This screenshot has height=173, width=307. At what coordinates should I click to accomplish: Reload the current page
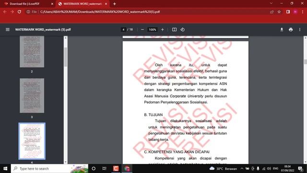pyautogui.click(x=19, y=12)
